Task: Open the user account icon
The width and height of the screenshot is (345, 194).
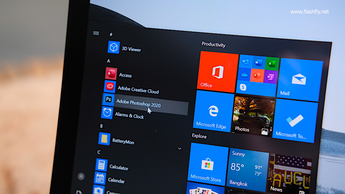Action: (81, 176)
